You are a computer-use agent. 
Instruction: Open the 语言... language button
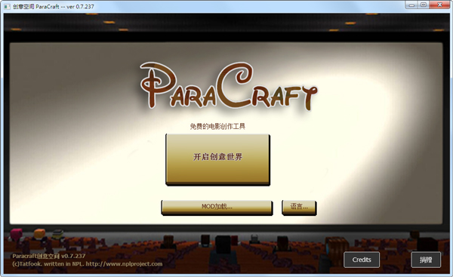point(299,208)
